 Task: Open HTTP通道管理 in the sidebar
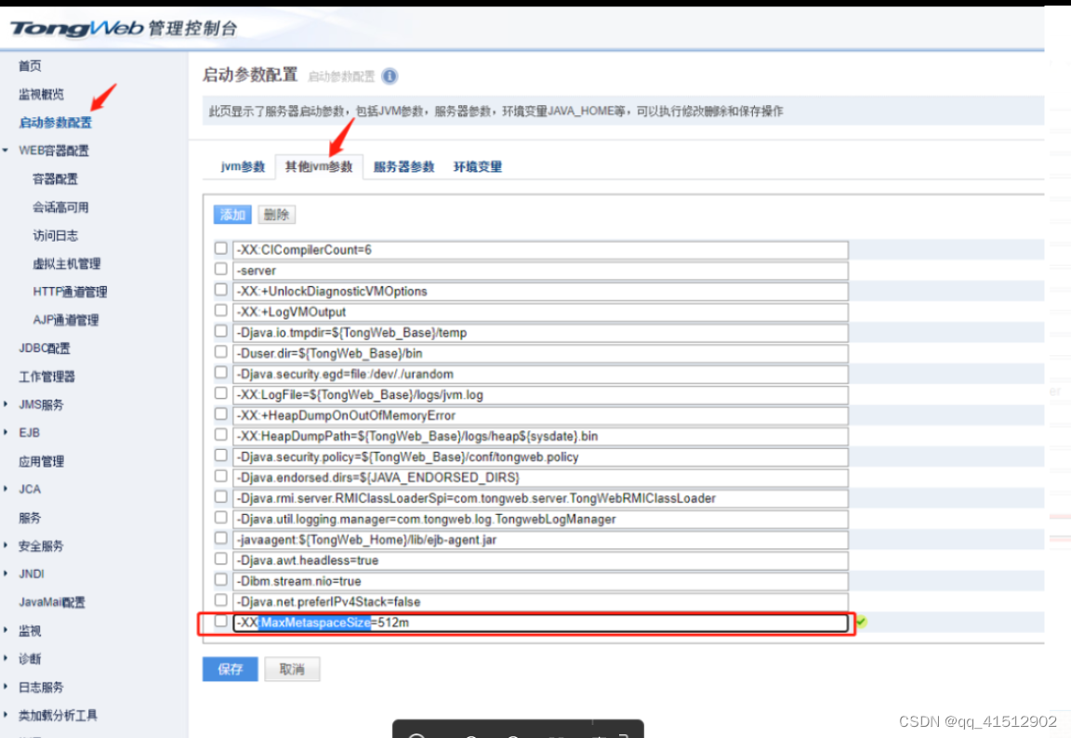[70, 292]
